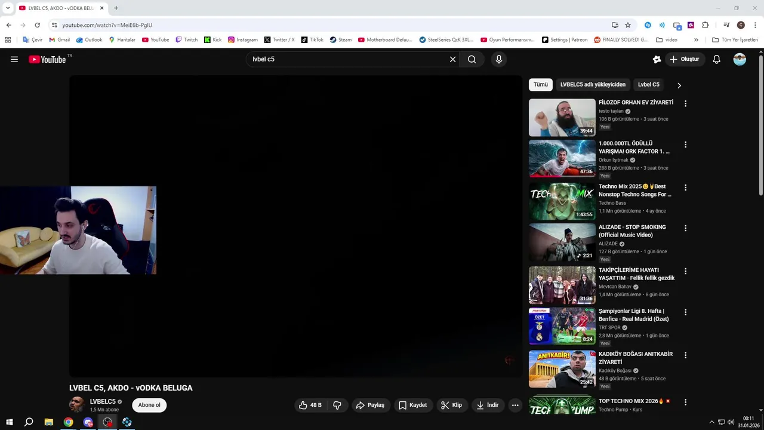Create a clip with Klip
This screenshot has width=764, height=430.
pos(451,405)
